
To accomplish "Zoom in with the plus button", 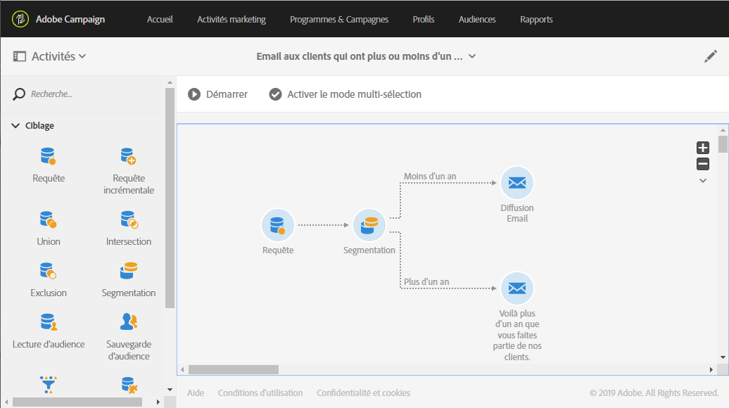I will [702, 148].
